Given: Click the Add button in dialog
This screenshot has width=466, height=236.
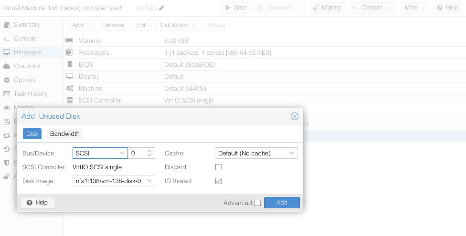Looking at the screenshot, I should (x=282, y=203).
